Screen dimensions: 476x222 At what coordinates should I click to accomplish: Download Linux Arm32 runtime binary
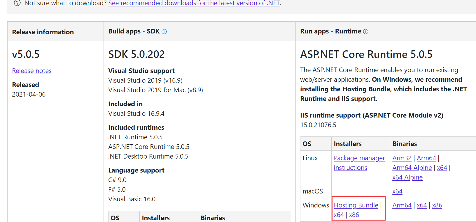[402, 158]
